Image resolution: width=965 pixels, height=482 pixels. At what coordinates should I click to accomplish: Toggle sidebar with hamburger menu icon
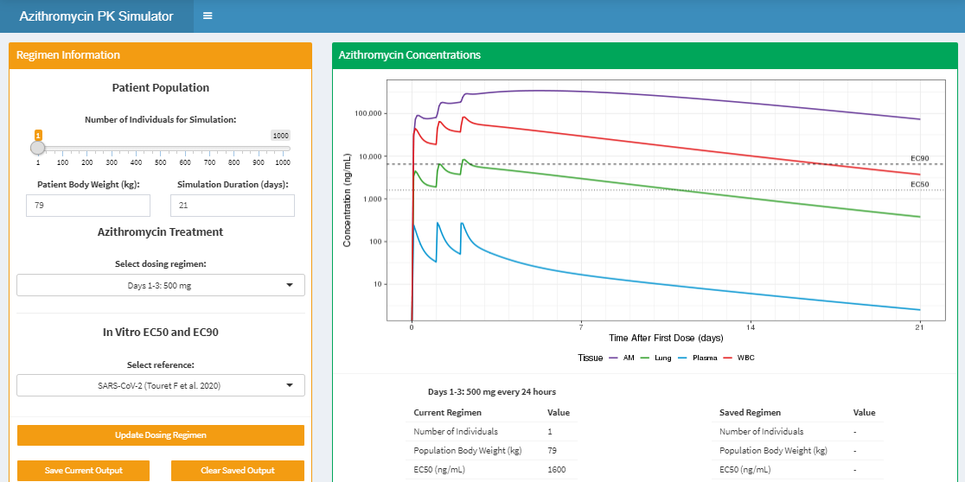tap(208, 16)
